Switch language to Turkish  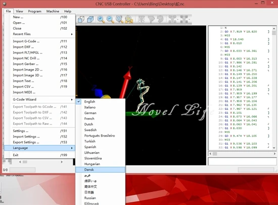[x=101, y=142]
